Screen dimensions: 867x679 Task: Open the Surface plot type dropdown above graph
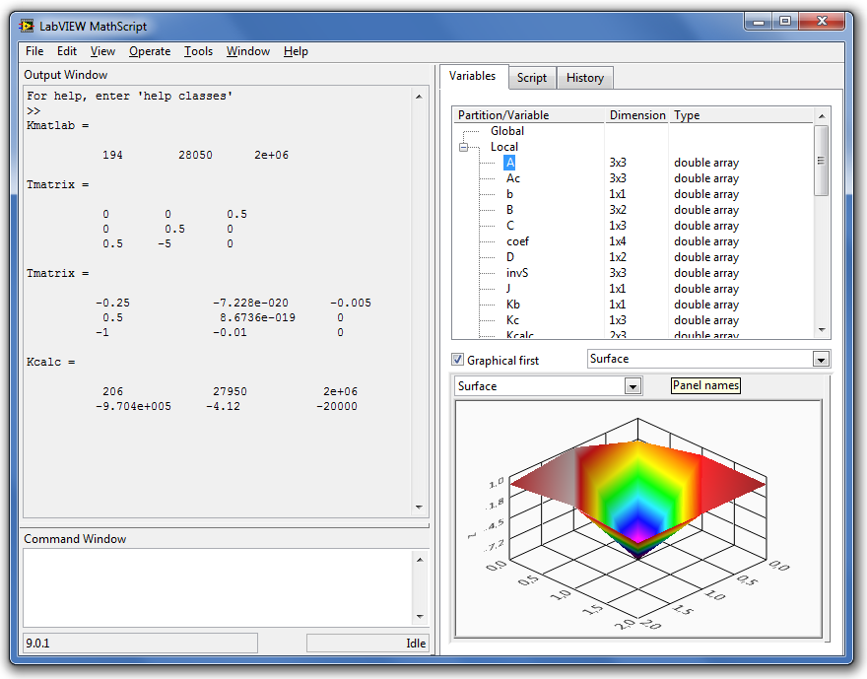(633, 386)
